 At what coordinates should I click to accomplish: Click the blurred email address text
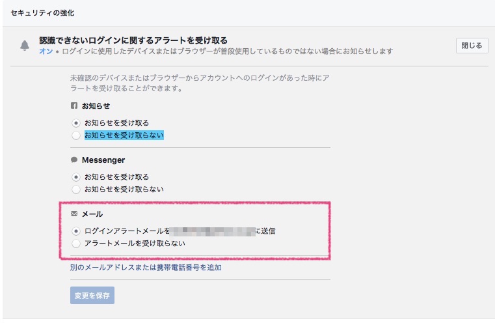(x=213, y=231)
